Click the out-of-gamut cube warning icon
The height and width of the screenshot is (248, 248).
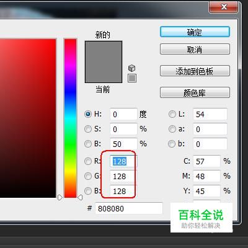point(131,68)
